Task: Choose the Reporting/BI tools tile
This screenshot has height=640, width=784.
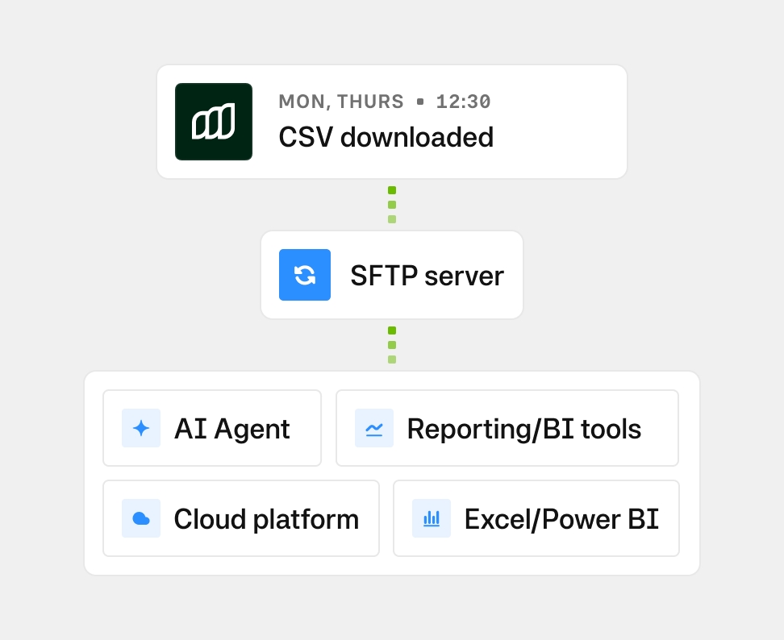Action: [507, 428]
